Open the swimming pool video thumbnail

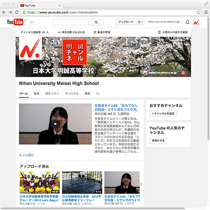coord(82,182)
